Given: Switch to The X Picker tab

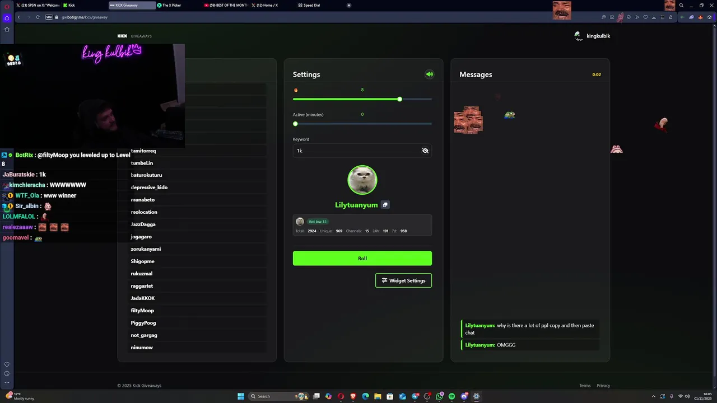Looking at the screenshot, I should tap(179, 5).
